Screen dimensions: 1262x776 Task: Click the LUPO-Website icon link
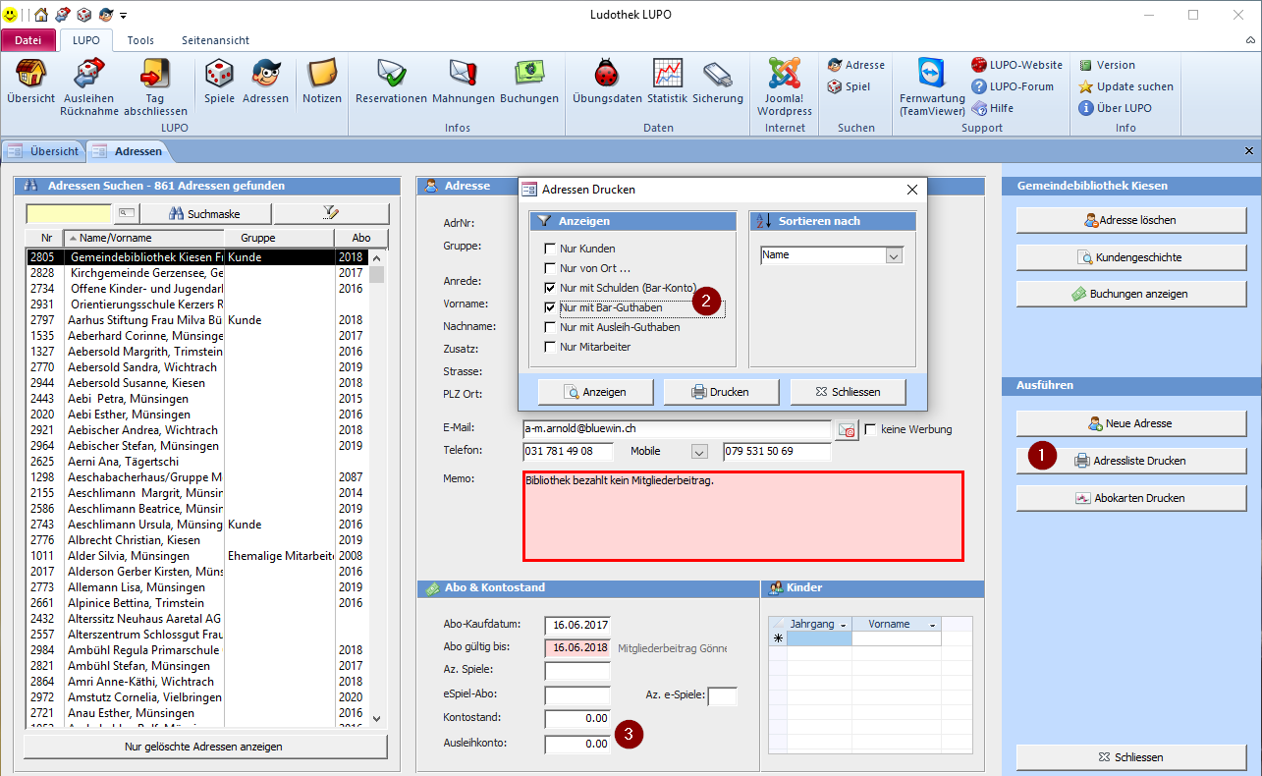pyautogui.click(x=1016, y=65)
